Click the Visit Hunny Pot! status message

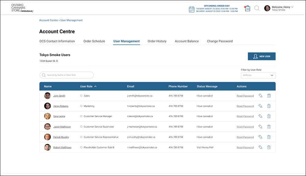(x=205, y=148)
